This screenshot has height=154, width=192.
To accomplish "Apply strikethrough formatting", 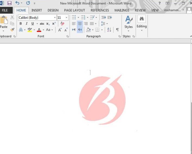I will [x=42, y=24].
